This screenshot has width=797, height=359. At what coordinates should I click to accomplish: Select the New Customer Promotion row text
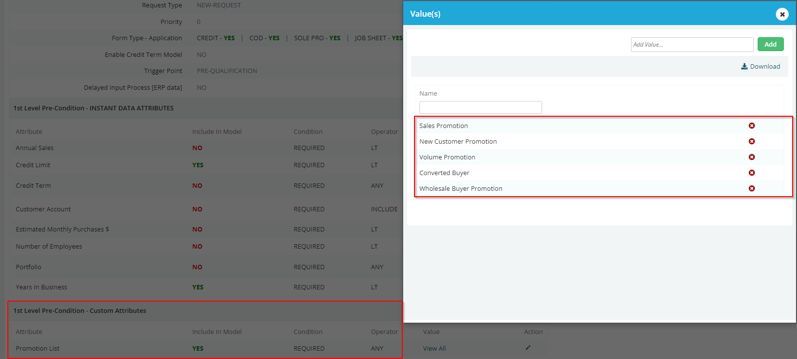458,141
